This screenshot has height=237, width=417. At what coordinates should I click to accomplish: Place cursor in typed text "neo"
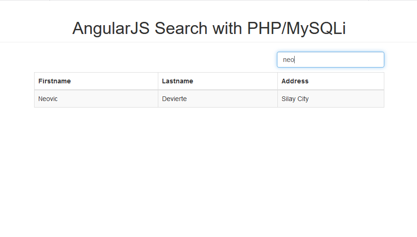point(289,60)
